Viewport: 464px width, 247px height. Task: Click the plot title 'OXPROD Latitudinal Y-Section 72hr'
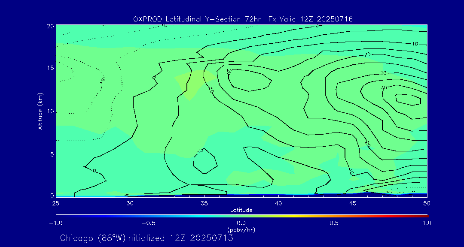(x=197, y=19)
